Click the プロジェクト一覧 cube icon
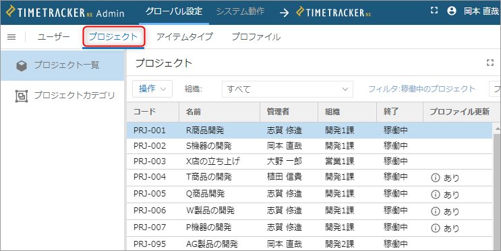Screen dimensions: 501x251 click(22, 66)
